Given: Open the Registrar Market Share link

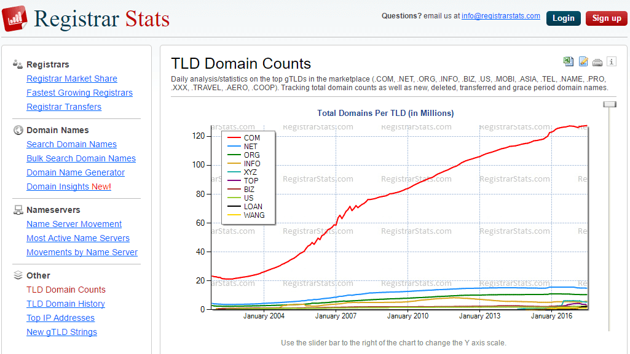Looking at the screenshot, I should pyautogui.click(x=71, y=79).
